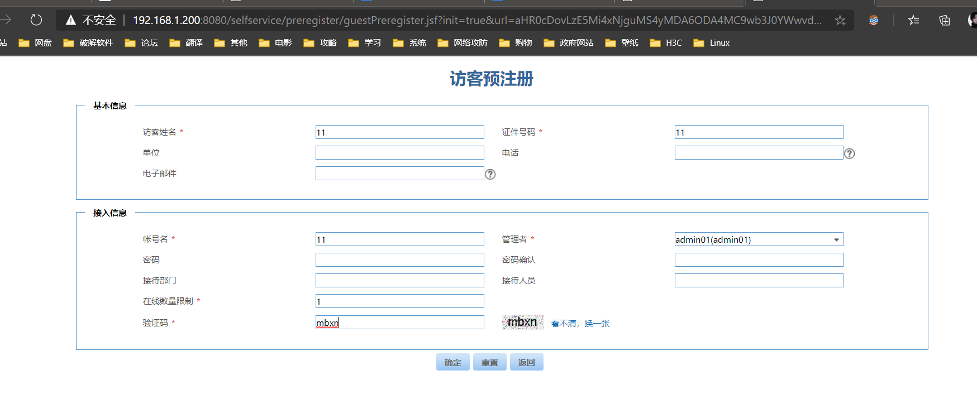
Task: Open the 壁纸 bookmarks folder
Action: coord(622,43)
